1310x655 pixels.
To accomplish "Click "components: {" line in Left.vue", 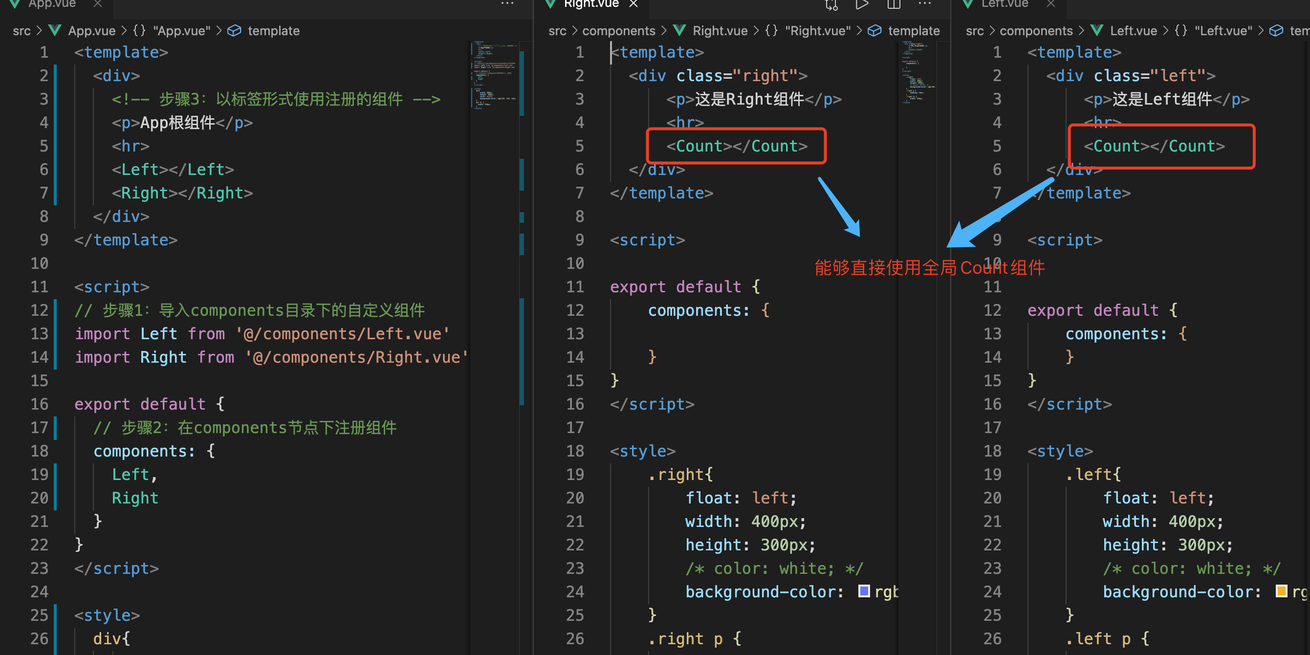I will click(x=1126, y=333).
